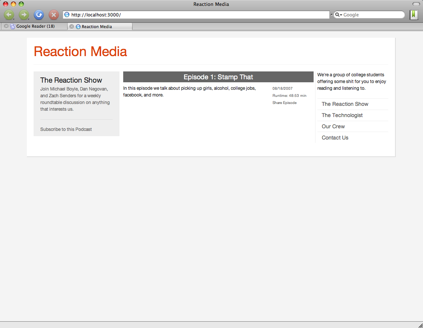Click Subscribe to this Podcast
Screen dimensions: 423x328
pos(66,129)
